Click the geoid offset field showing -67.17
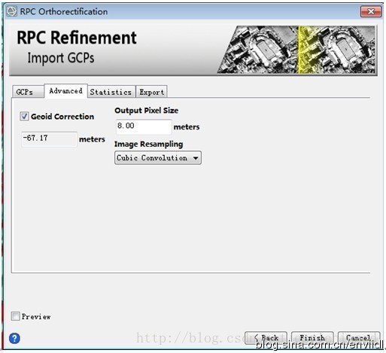386x353 pixels. point(49,138)
